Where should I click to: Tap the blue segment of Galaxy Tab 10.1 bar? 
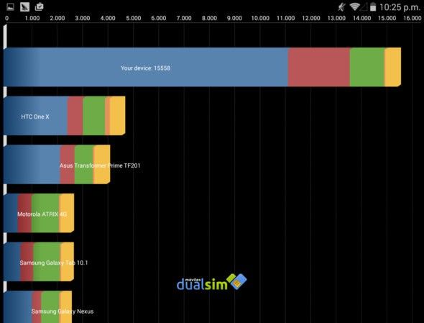(x=12, y=262)
